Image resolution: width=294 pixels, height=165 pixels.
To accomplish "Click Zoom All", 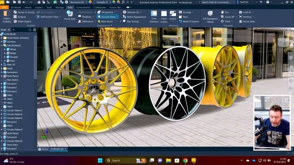I will [227, 17].
